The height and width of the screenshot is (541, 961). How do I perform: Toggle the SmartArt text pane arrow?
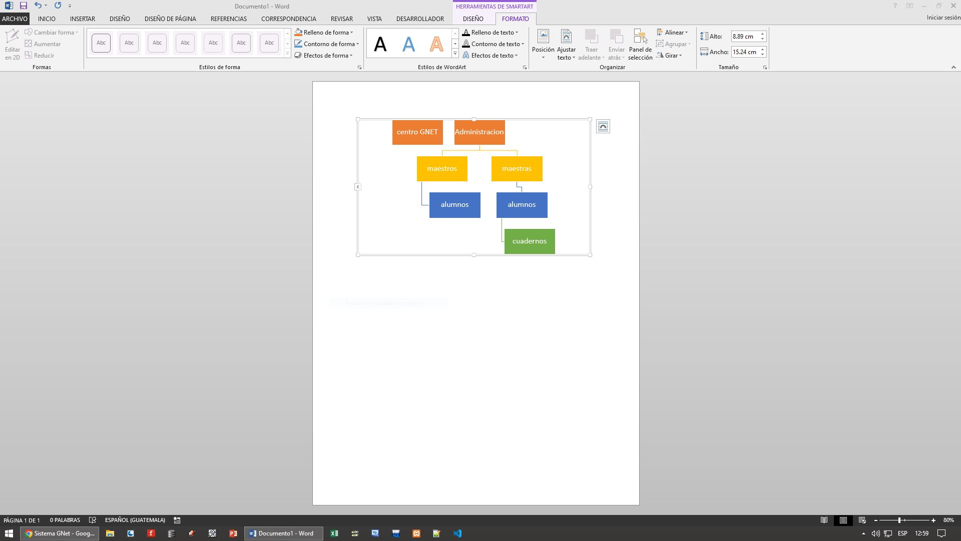(x=357, y=187)
